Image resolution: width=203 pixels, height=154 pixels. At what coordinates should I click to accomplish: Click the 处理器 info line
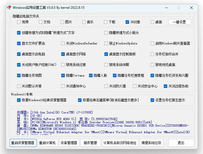point(55,112)
